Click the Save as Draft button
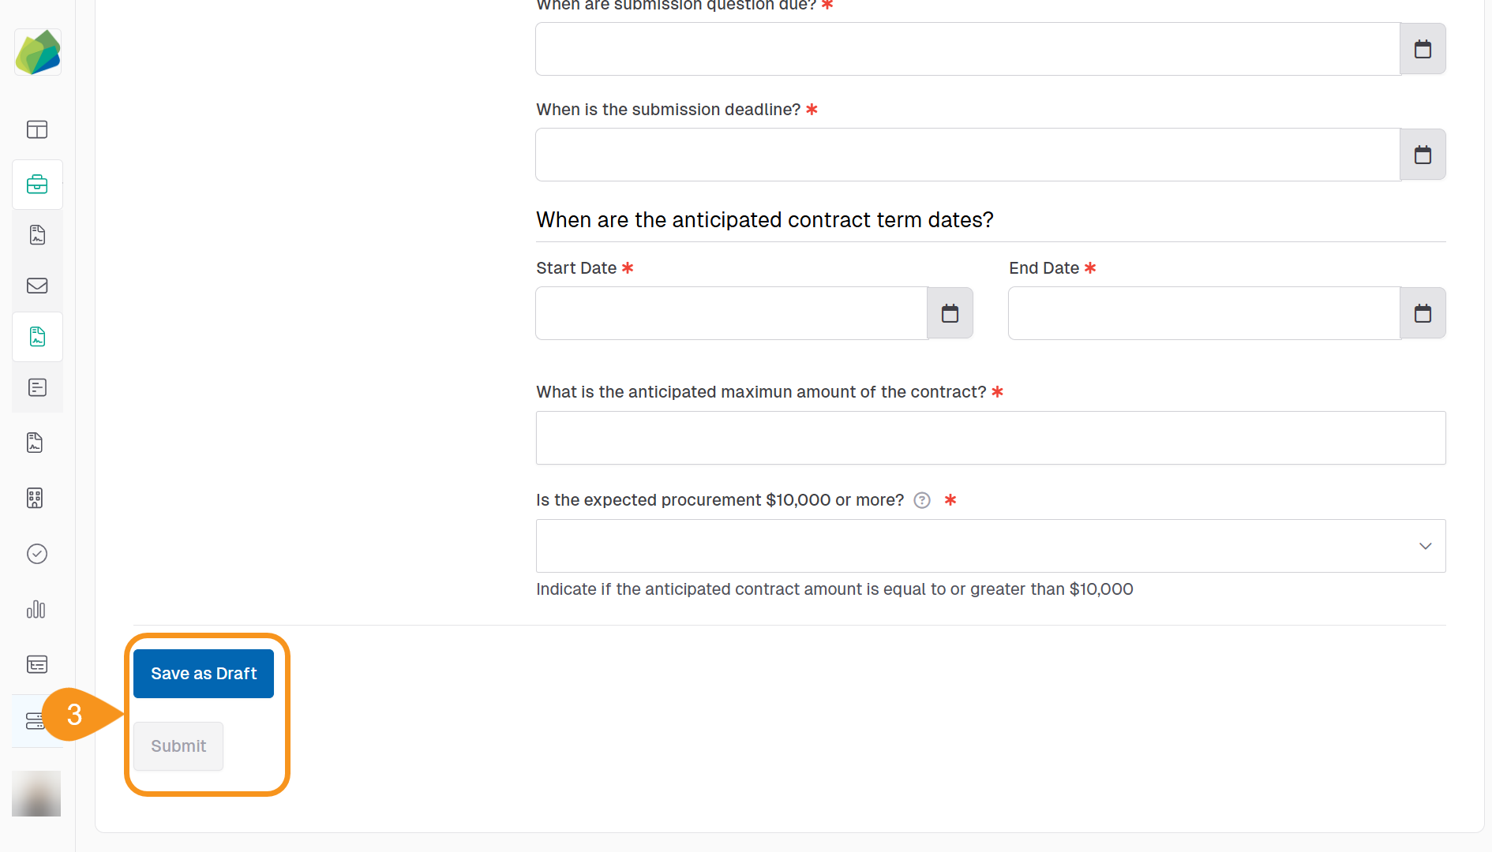The width and height of the screenshot is (1492, 852). 203,673
